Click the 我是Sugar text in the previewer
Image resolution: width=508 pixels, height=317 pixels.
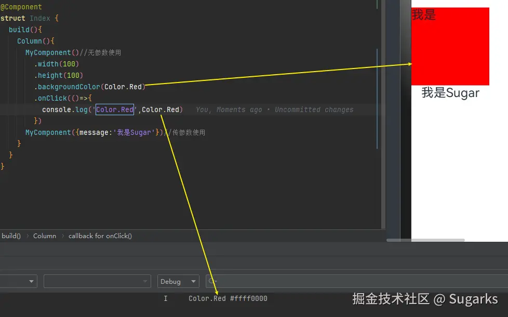pyautogui.click(x=450, y=93)
